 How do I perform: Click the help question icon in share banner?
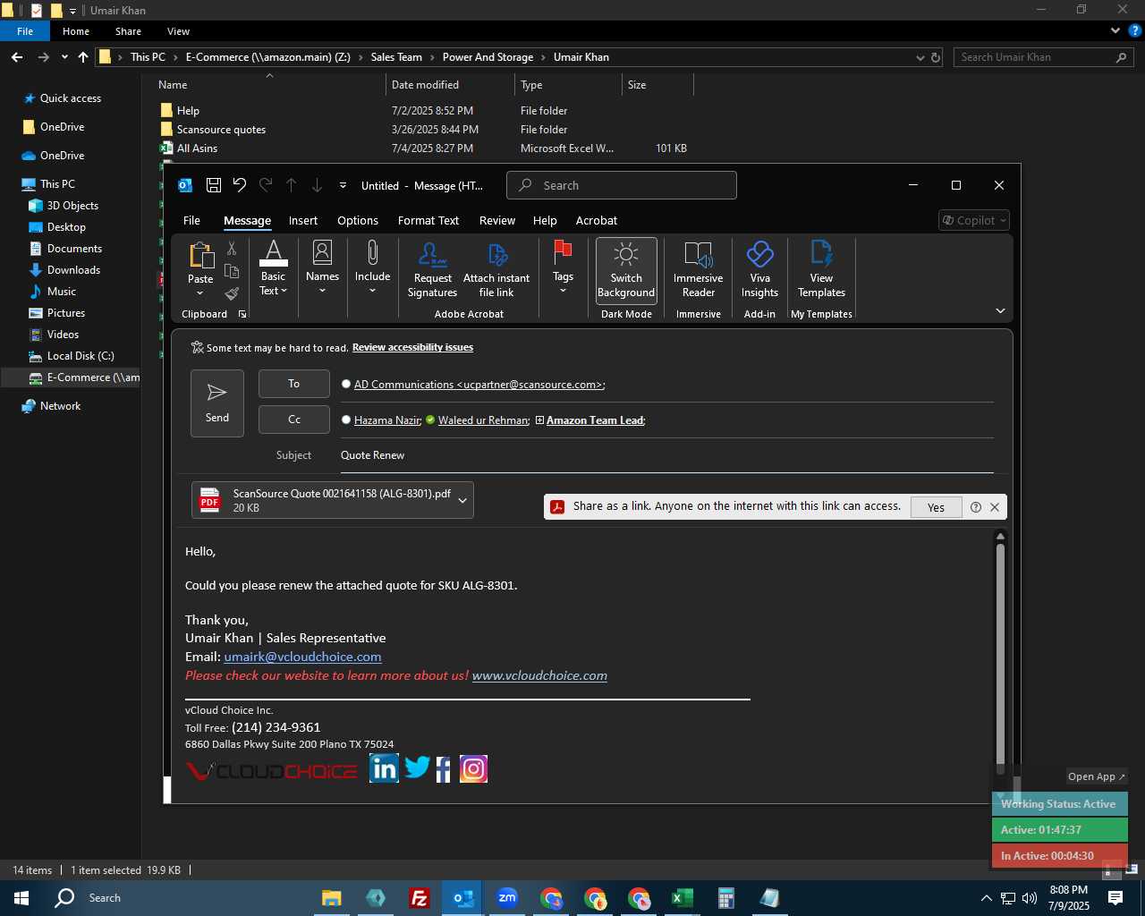[x=976, y=507]
